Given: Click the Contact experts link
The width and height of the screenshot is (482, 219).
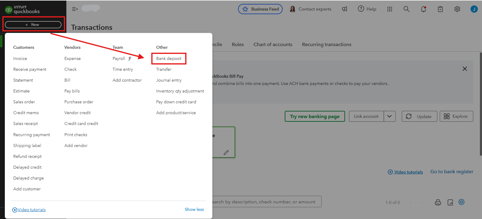Looking at the screenshot, I should pos(315,9).
